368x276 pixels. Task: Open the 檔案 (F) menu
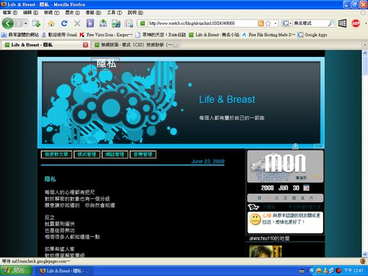(x=10, y=12)
